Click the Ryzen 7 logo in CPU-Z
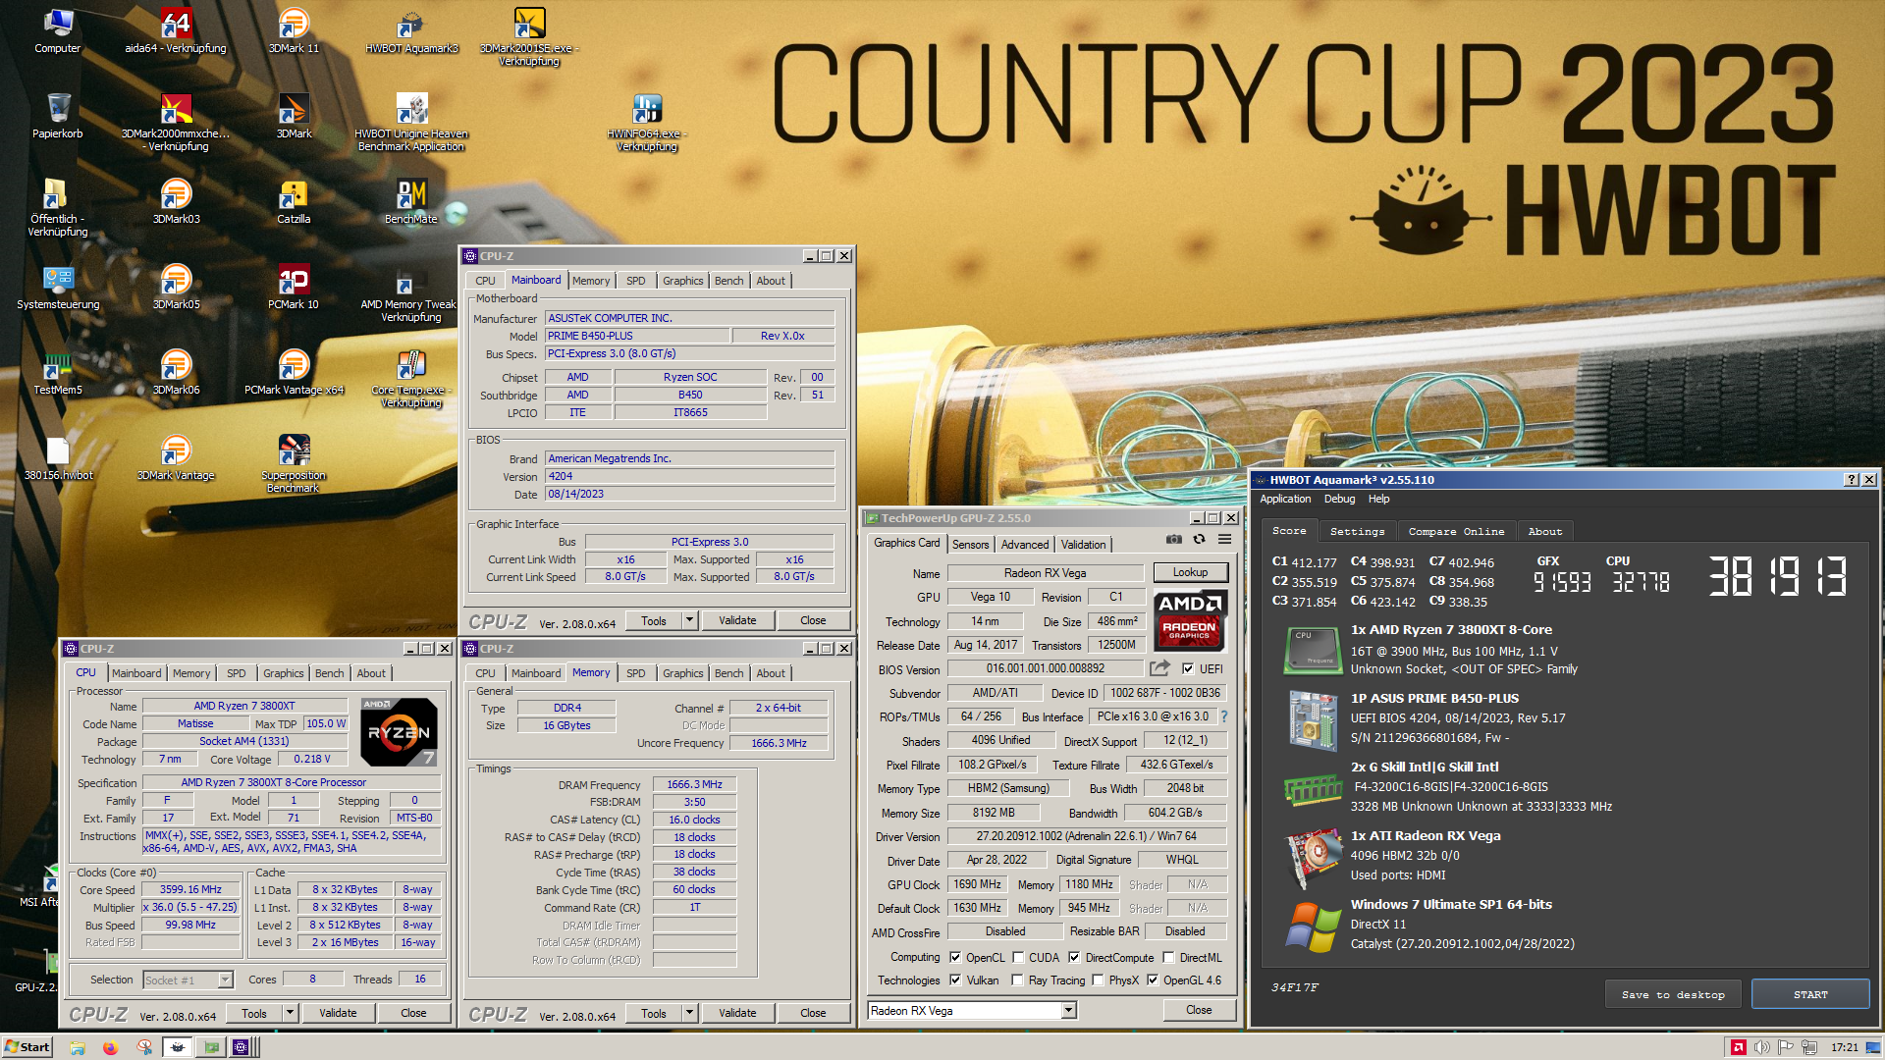This screenshot has width=1885, height=1060. pyautogui.click(x=398, y=732)
